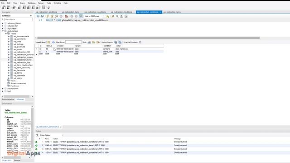This screenshot has height=163, width=290.
Task: Toggle Wrap Cell Content in result grid
Action: tap(140, 42)
